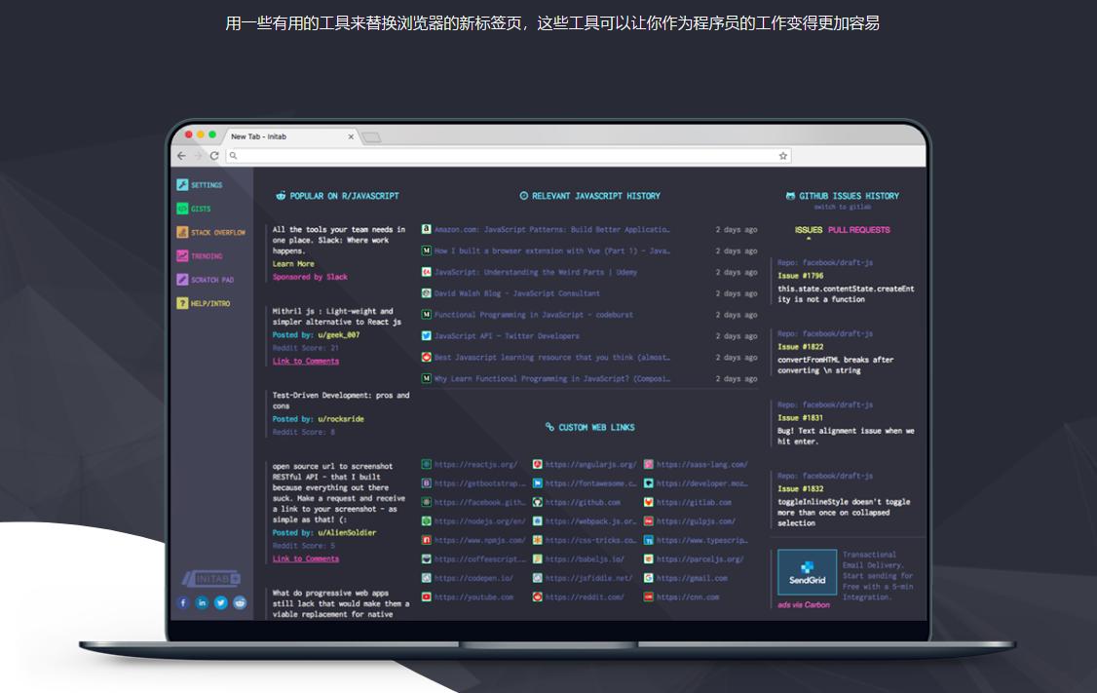Open the https://reactjs.org/ custom link

475,465
